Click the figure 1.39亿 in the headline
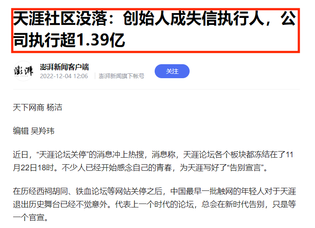315x228 pixels. click(x=101, y=40)
